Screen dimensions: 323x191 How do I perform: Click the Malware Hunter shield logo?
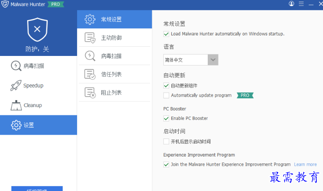point(5,4)
